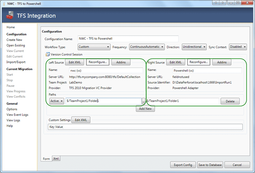Click the 'LabDemo' team project text

pyautogui.click(x=75, y=83)
